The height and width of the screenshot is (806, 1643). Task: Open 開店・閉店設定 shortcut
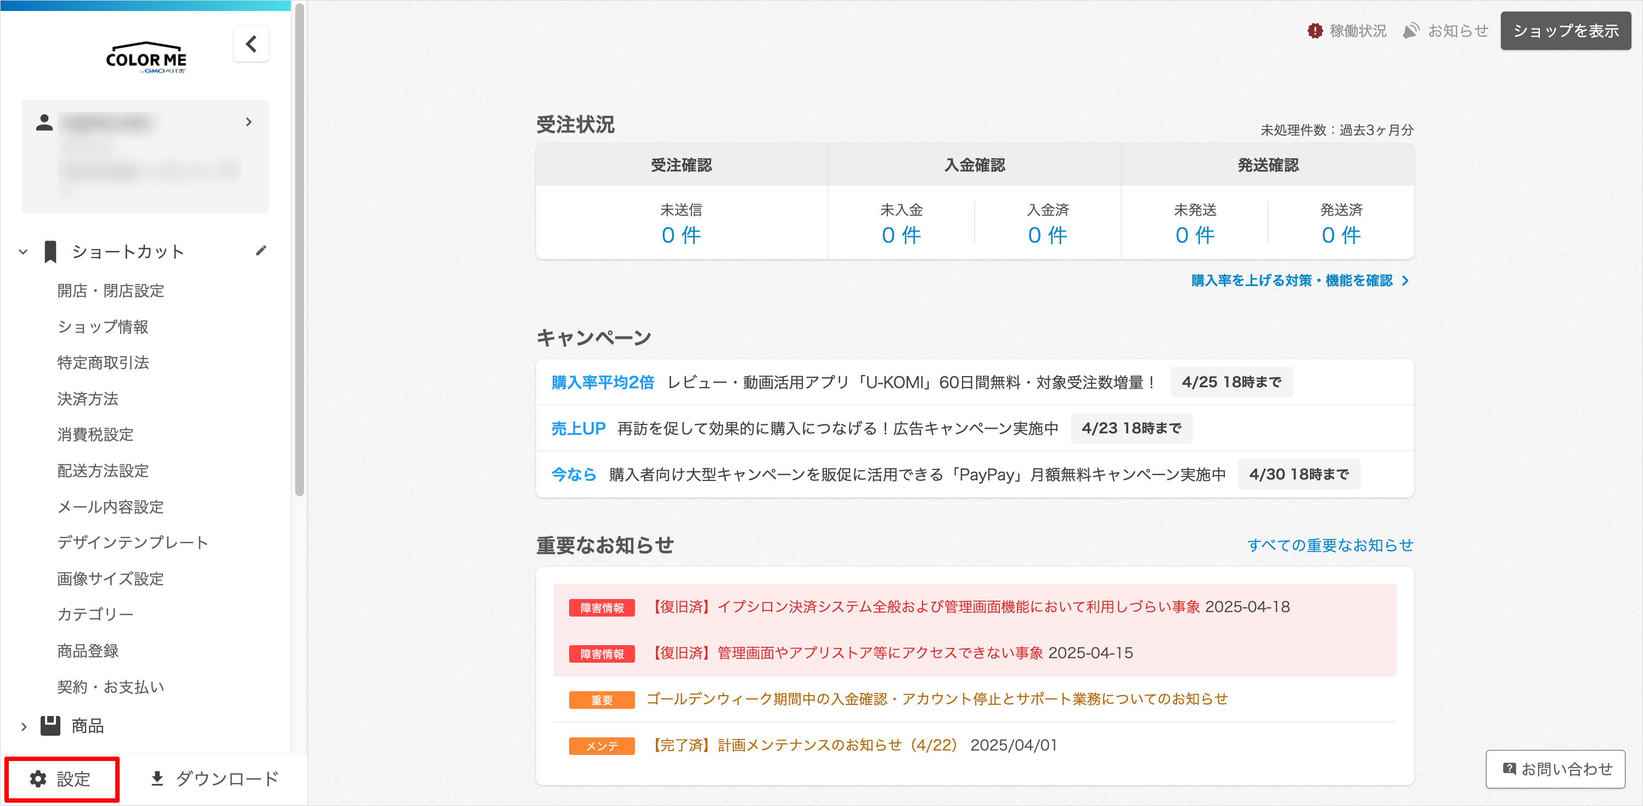(110, 291)
